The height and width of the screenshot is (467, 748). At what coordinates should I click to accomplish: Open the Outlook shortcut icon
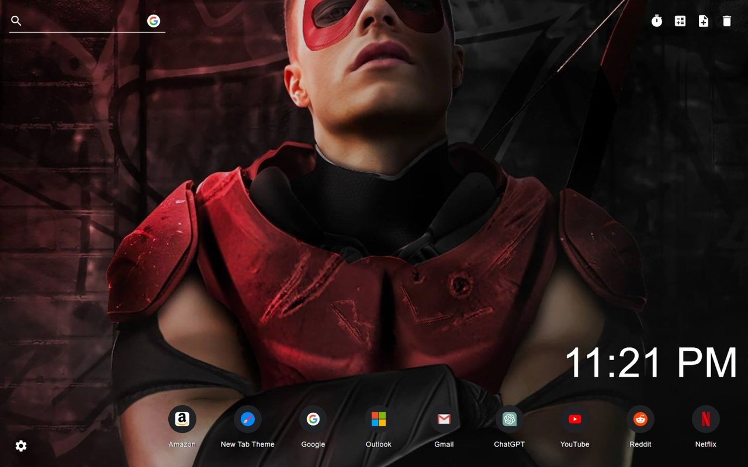click(379, 419)
